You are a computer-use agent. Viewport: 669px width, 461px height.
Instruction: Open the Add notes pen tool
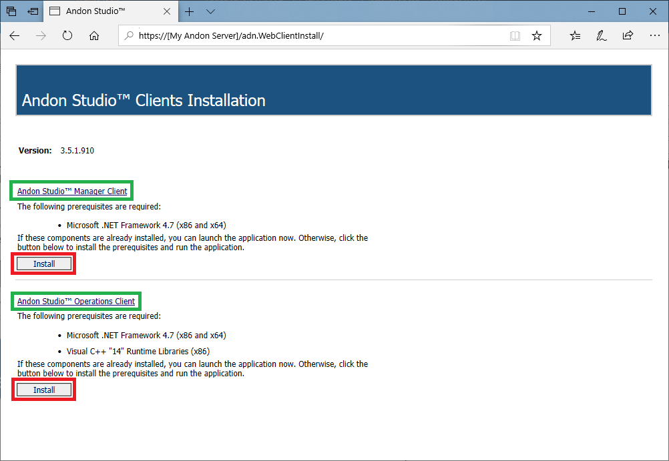click(x=602, y=36)
